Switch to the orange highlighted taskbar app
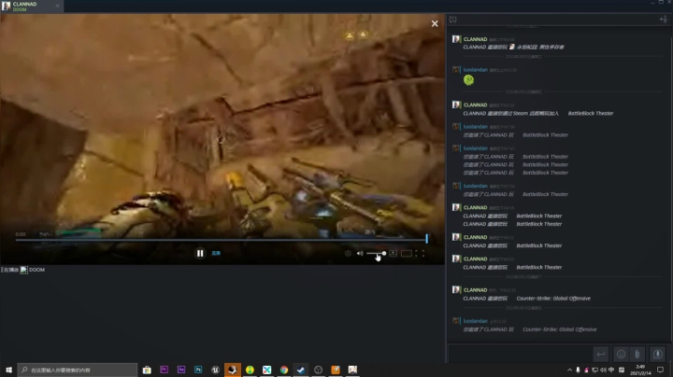The image size is (673, 377). coord(233,370)
